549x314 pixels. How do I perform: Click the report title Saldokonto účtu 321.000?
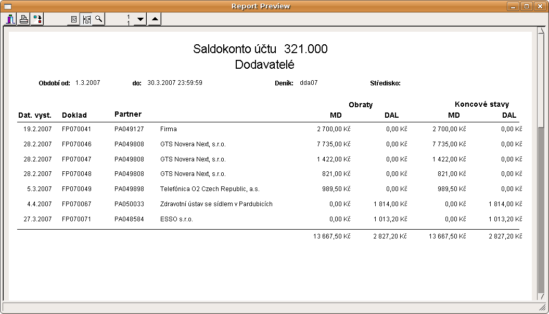[260, 49]
